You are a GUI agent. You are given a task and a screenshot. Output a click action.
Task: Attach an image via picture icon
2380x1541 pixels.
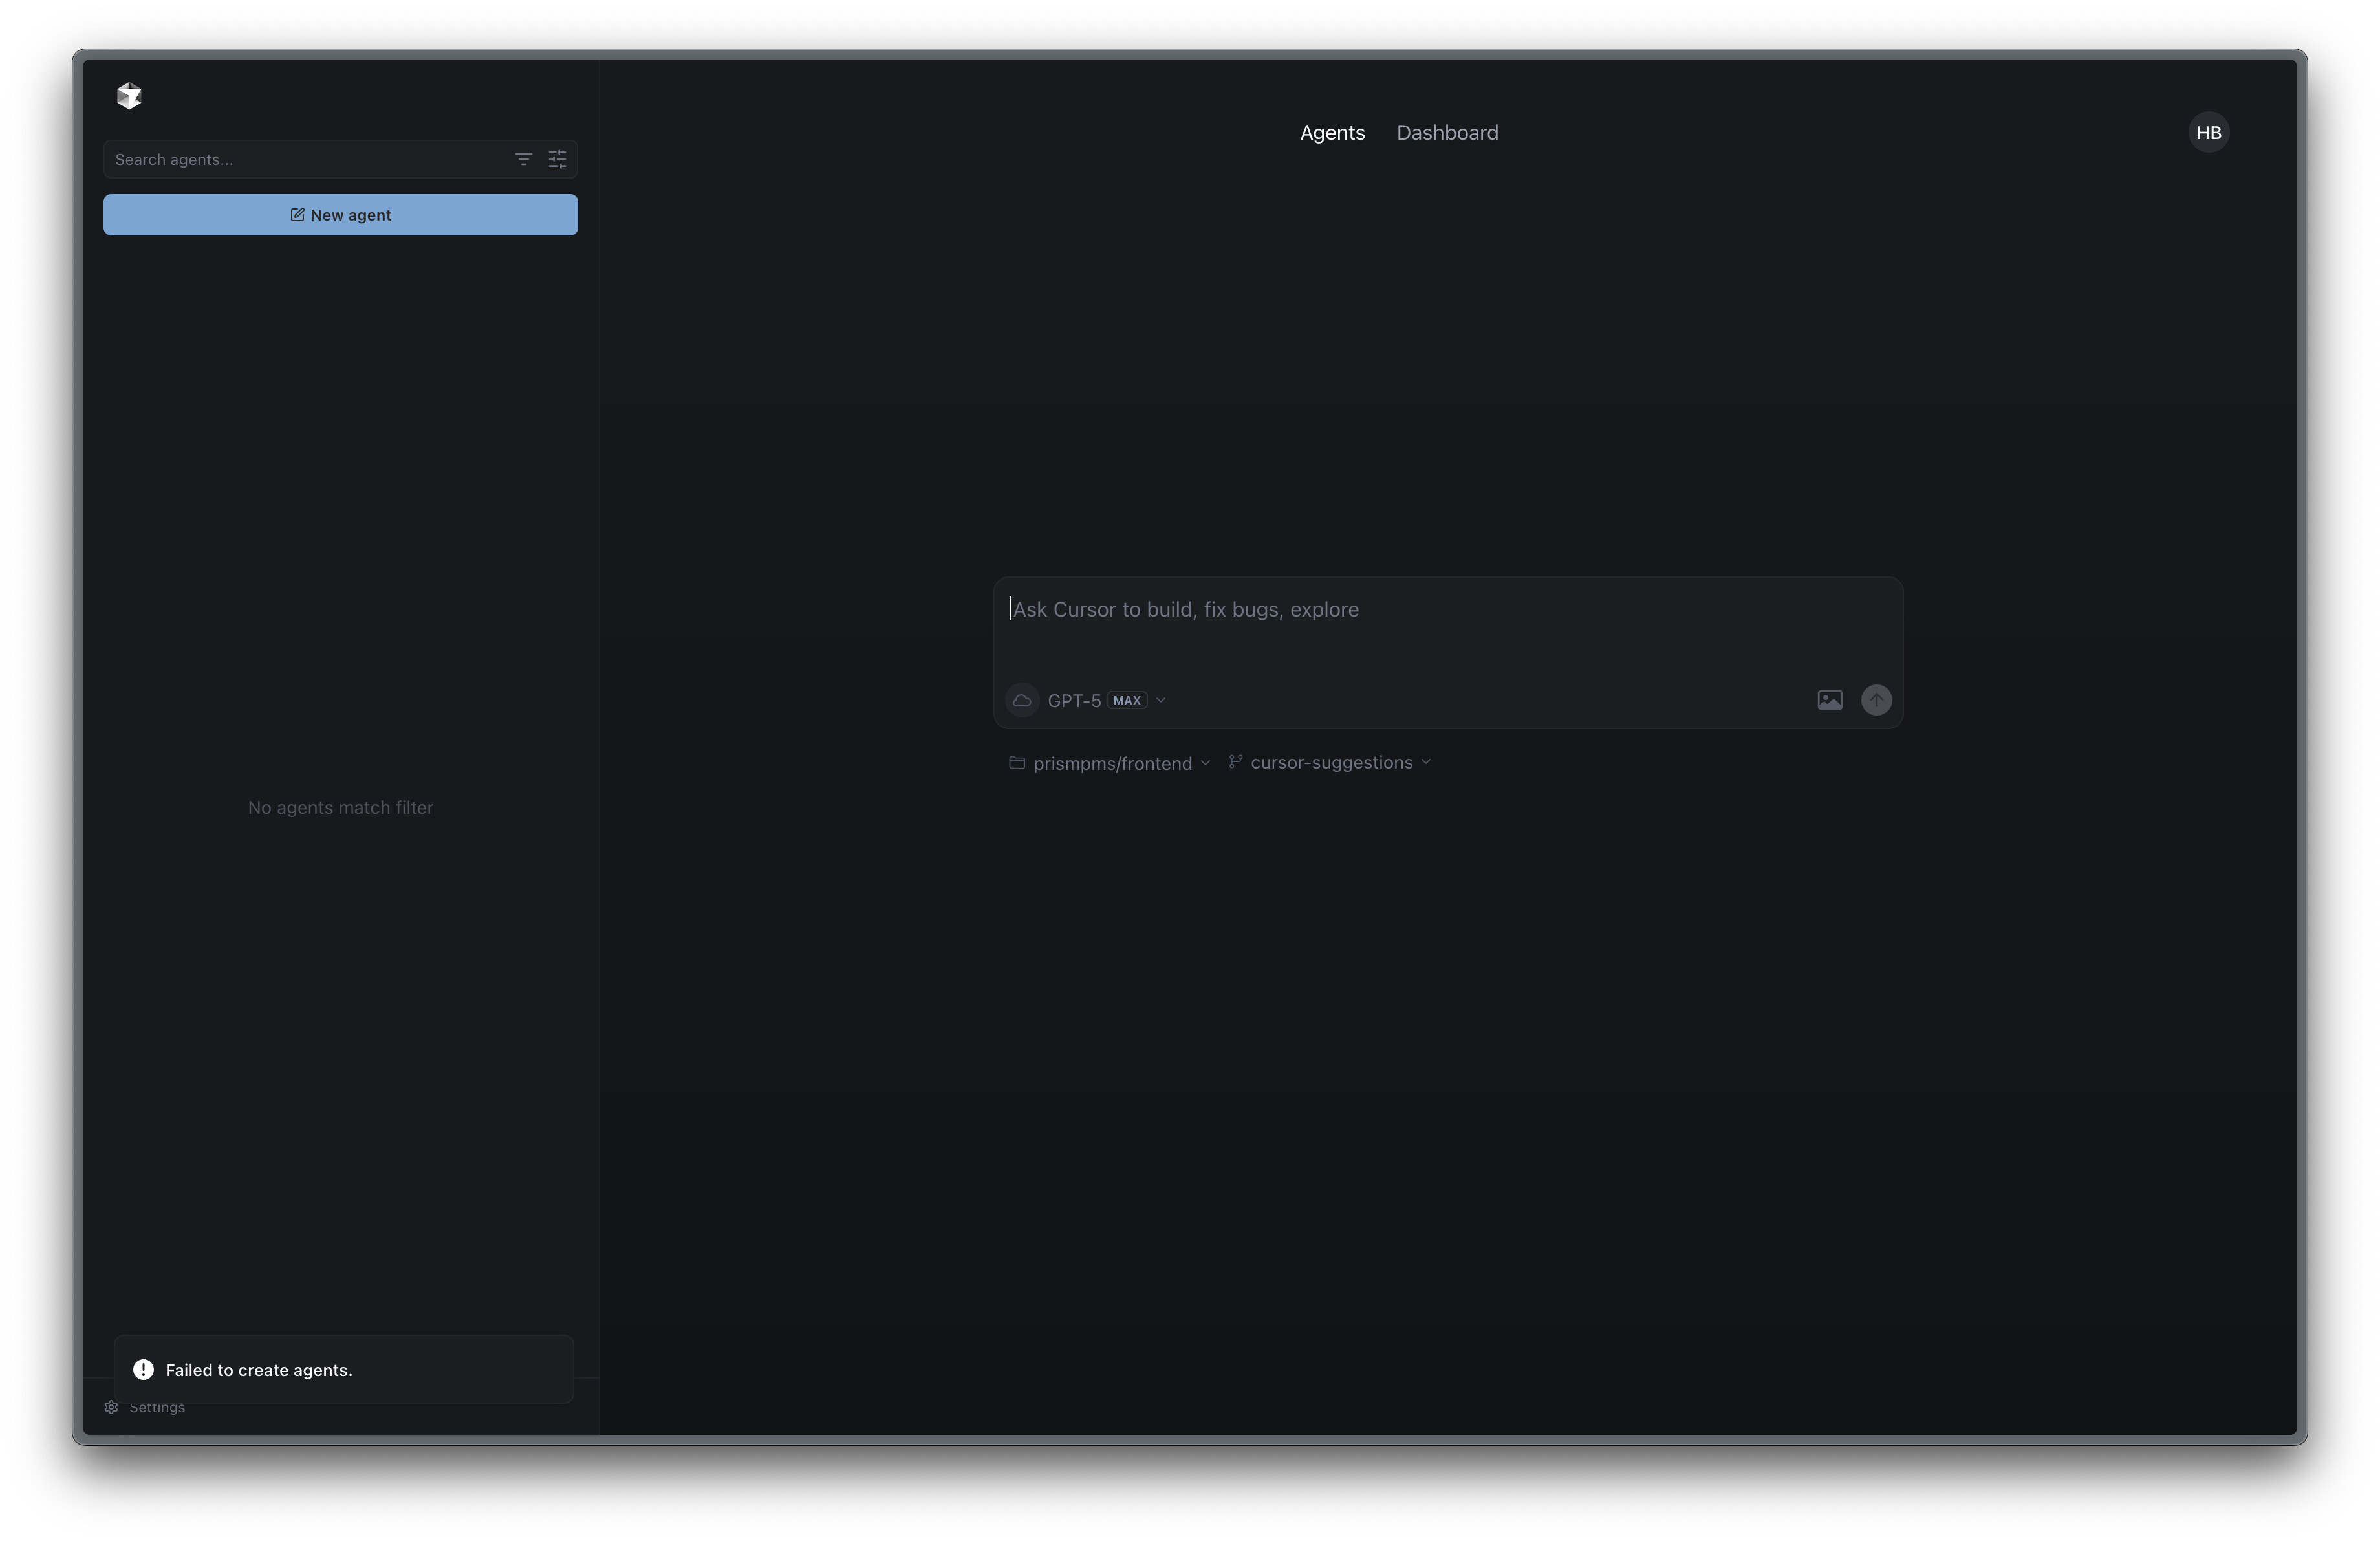click(1829, 700)
